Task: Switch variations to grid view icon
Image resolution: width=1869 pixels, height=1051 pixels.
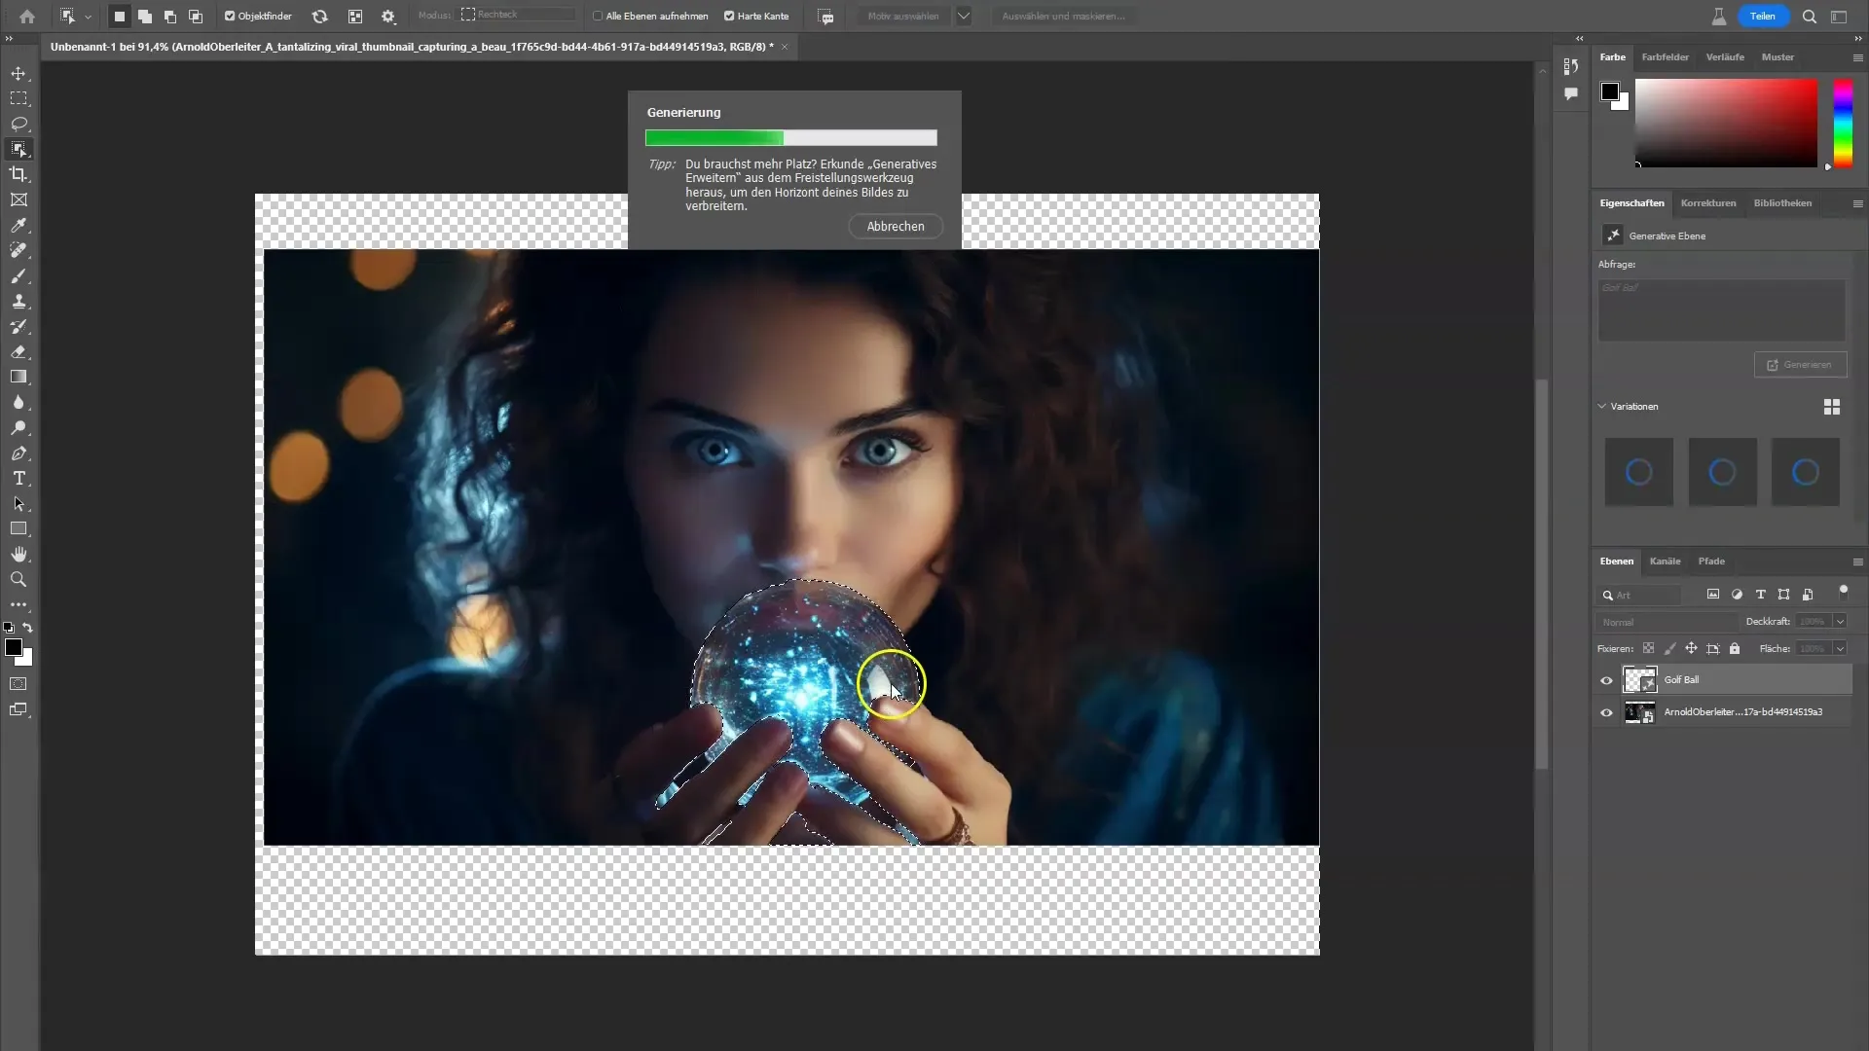Action: point(1831,407)
